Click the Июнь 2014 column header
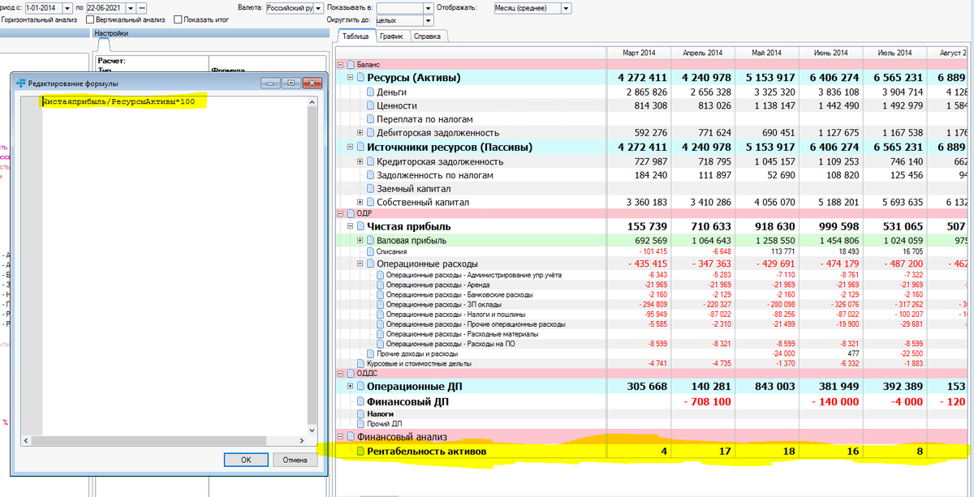 (830, 53)
